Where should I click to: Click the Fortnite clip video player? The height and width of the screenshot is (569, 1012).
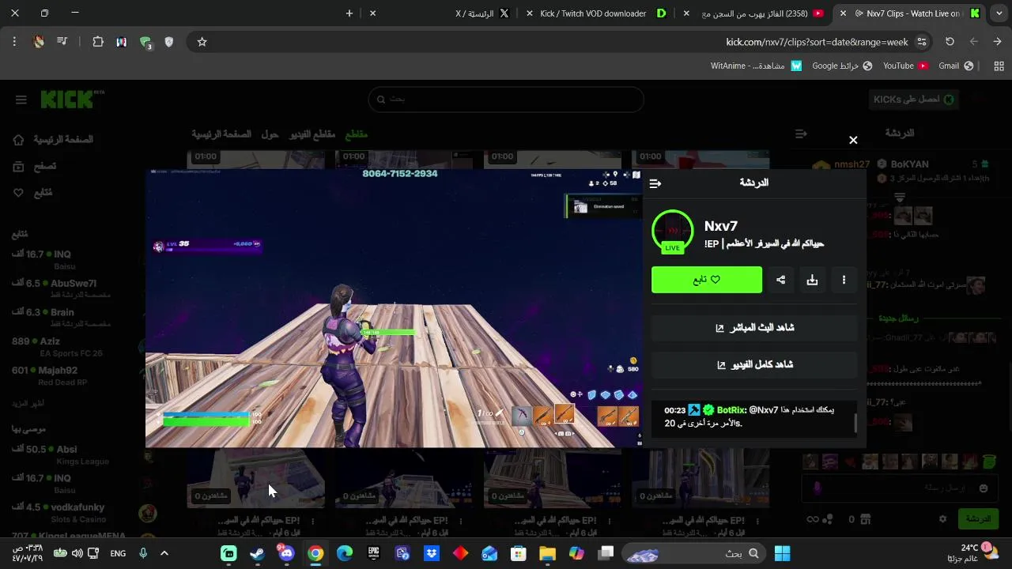pyautogui.click(x=394, y=308)
